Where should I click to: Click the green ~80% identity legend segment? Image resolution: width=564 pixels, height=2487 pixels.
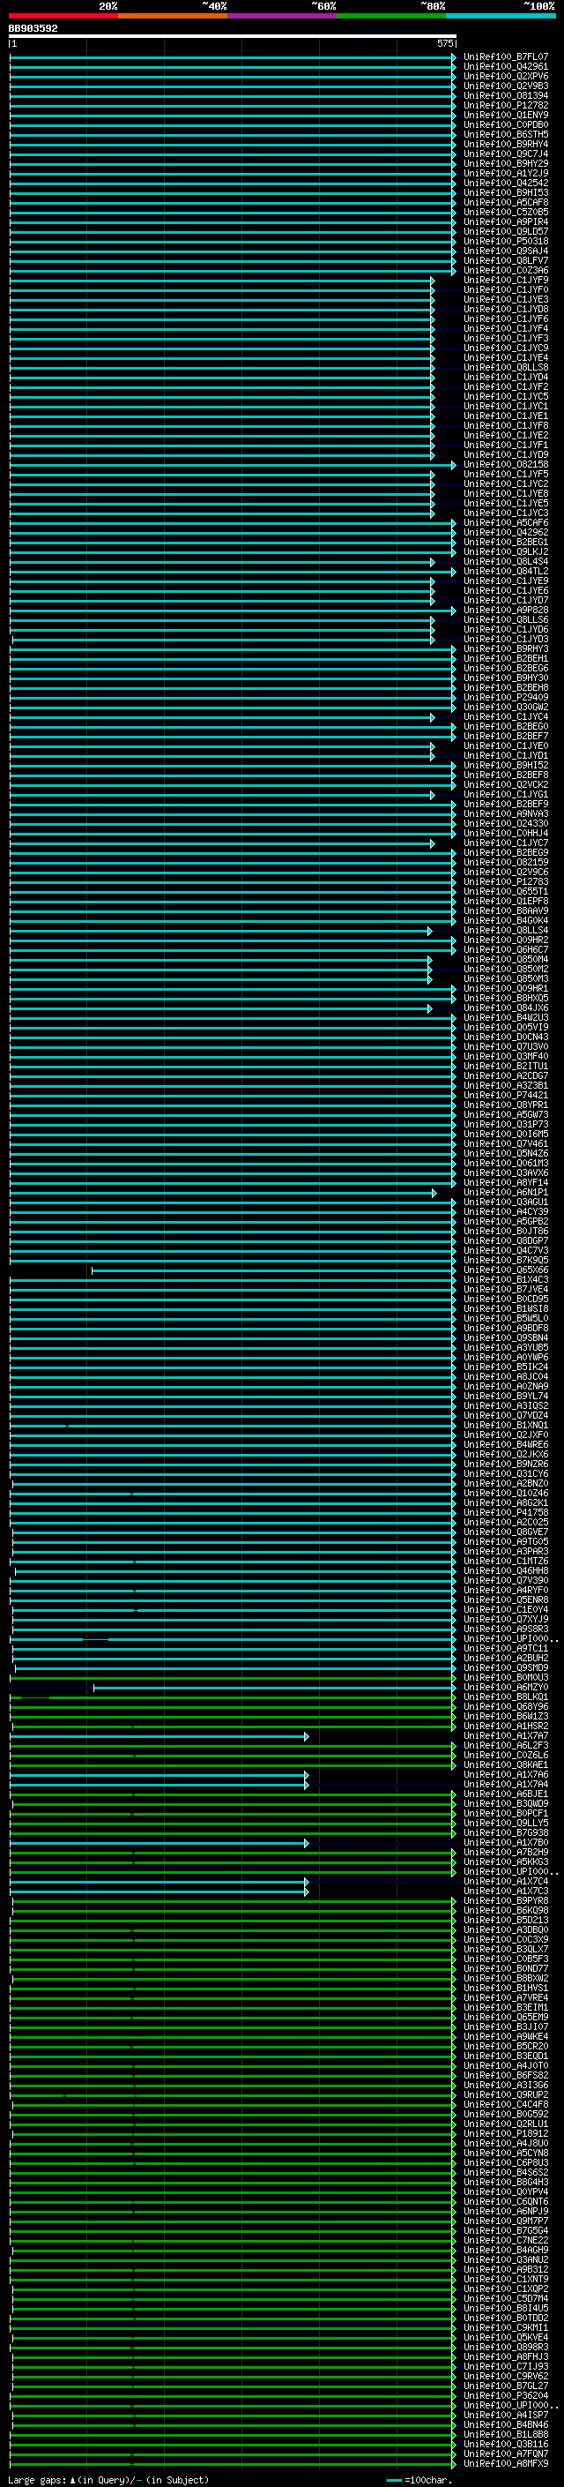pos(391,16)
